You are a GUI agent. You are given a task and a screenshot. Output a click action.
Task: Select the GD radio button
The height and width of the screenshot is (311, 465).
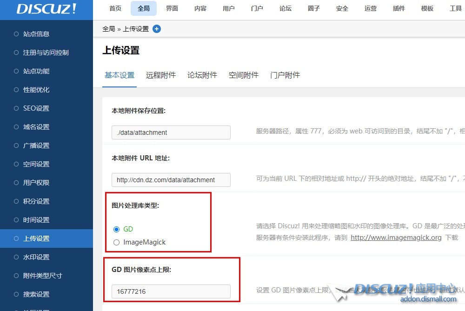[116, 229]
